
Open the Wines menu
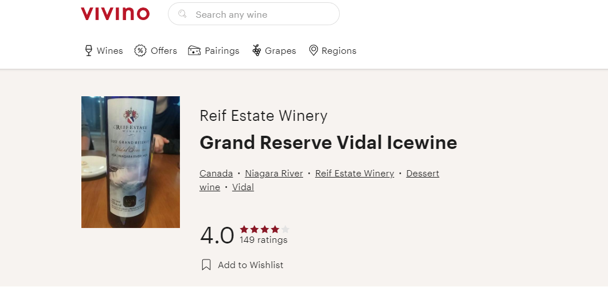[109, 50]
